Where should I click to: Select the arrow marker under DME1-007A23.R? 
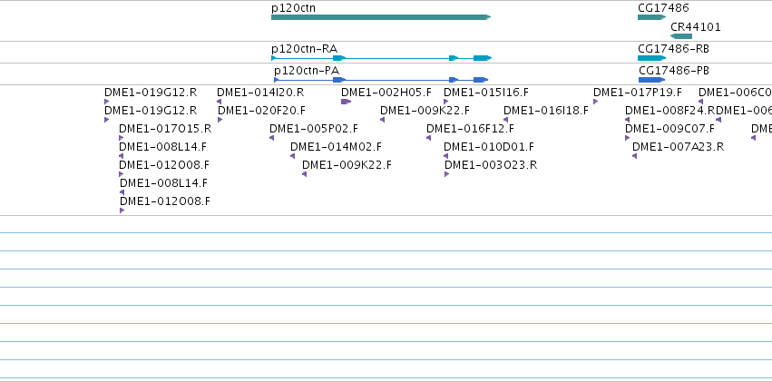(x=635, y=156)
